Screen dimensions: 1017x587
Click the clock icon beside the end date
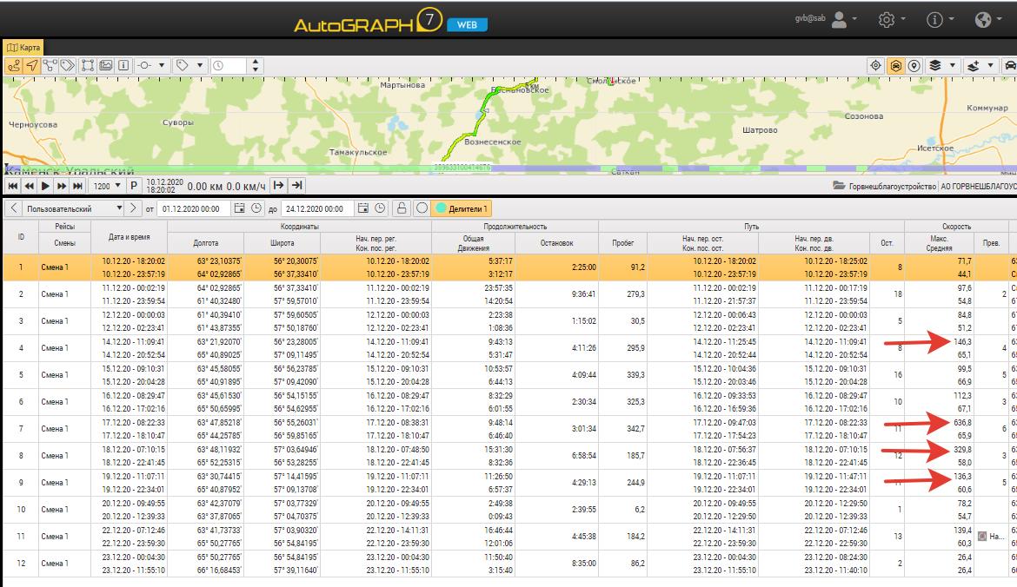[379, 208]
